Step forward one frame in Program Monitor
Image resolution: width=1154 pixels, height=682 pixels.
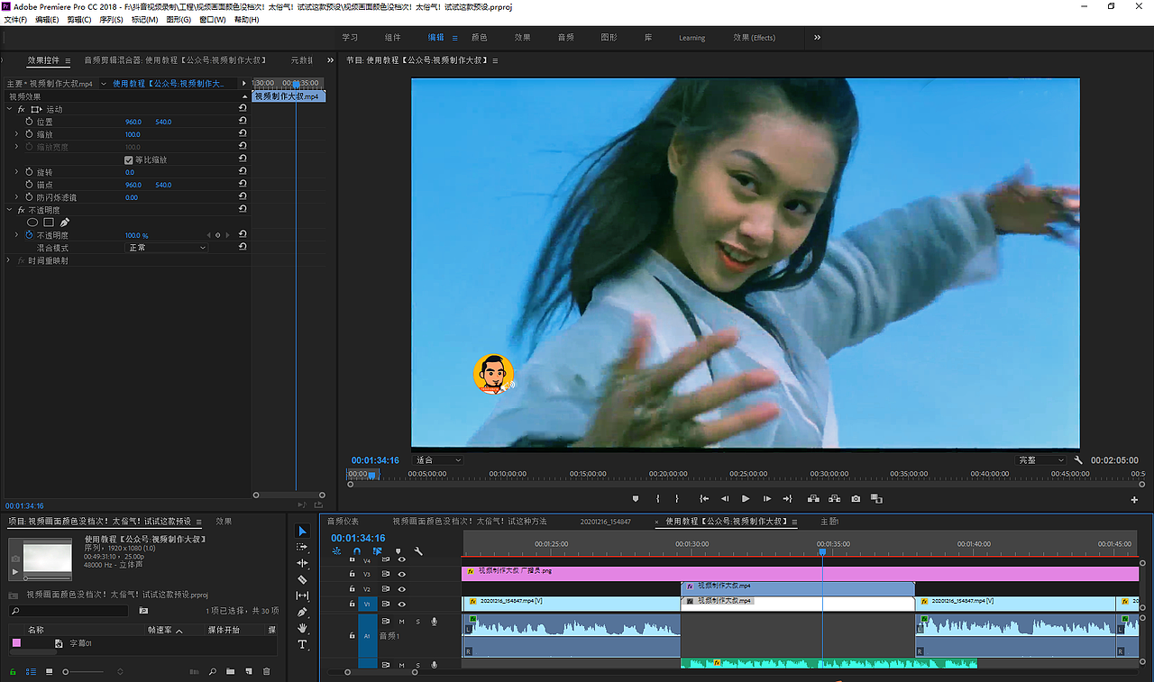click(x=767, y=498)
